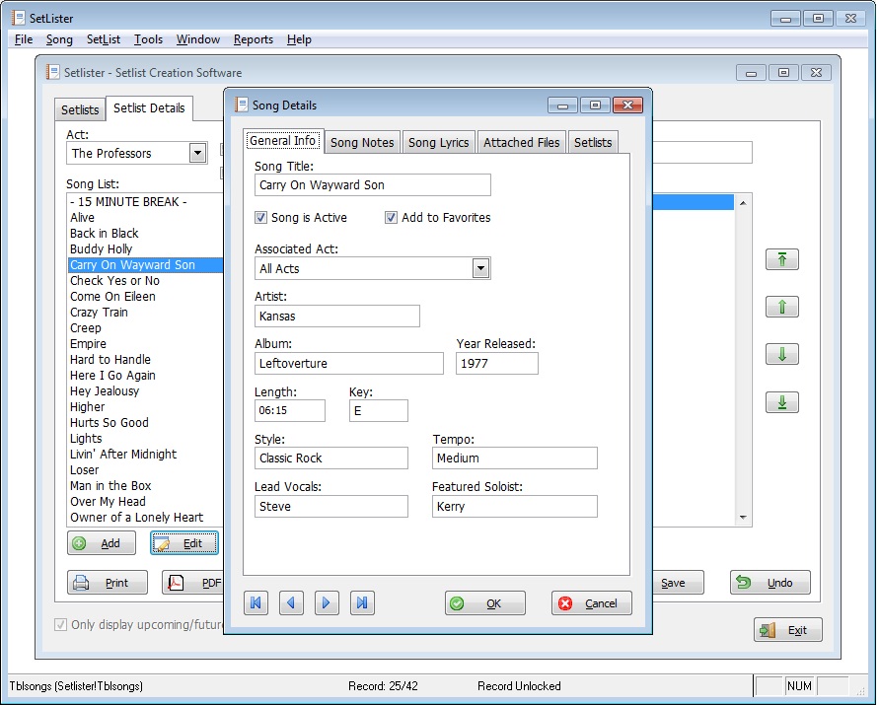The width and height of the screenshot is (879, 705).
Task: Toggle Only display upcoming/future checkbox
Action: (x=61, y=625)
